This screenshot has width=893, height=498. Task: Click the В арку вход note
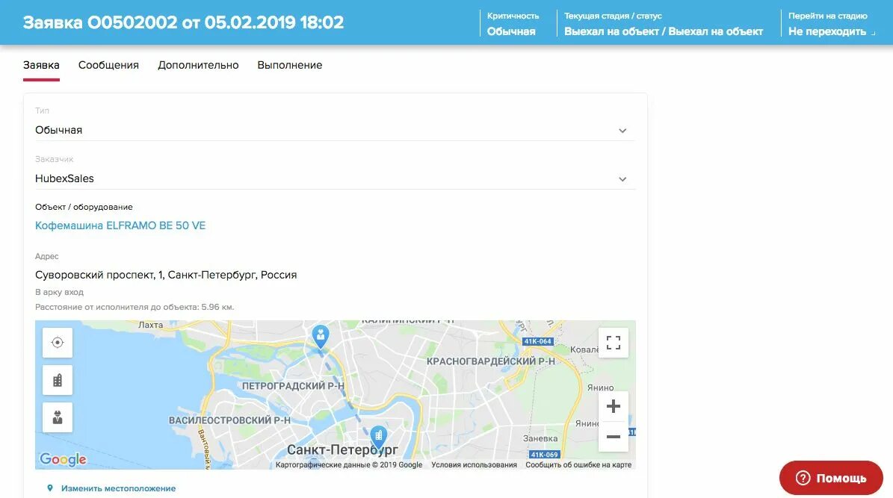pyautogui.click(x=59, y=292)
